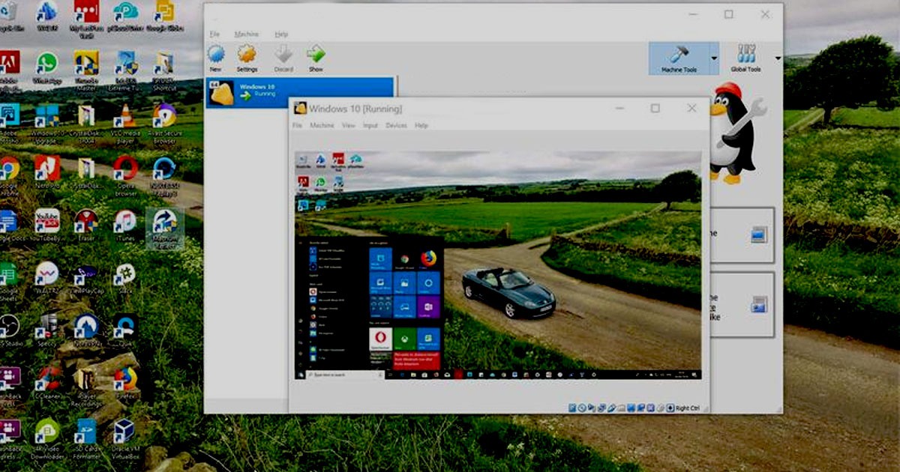
Task: Open Help menu in VirtualBox Manager window
Action: pos(281,34)
